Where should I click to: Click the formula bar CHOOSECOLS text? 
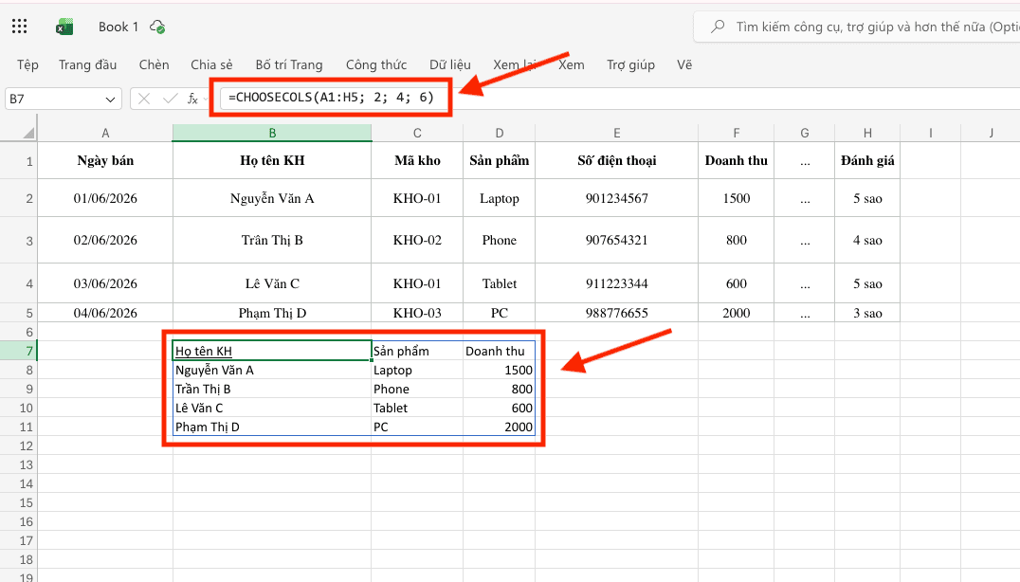point(331,98)
